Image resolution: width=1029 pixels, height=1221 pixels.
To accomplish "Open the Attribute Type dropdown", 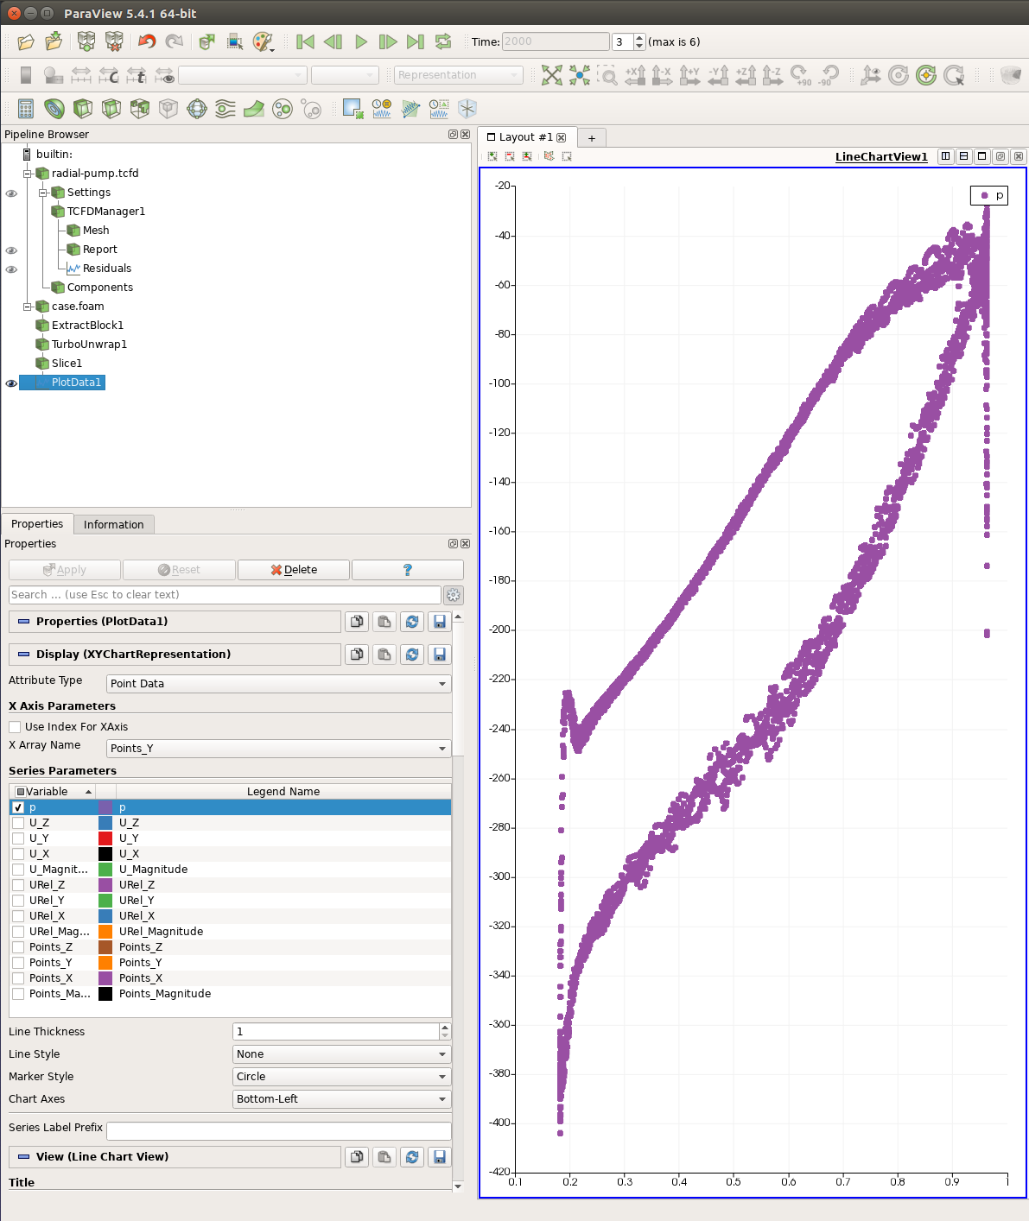I will click(x=278, y=684).
